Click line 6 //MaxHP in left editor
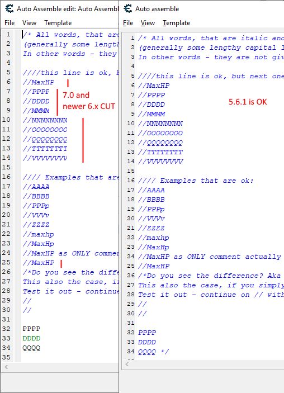The image size is (284, 393). click(x=39, y=82)
